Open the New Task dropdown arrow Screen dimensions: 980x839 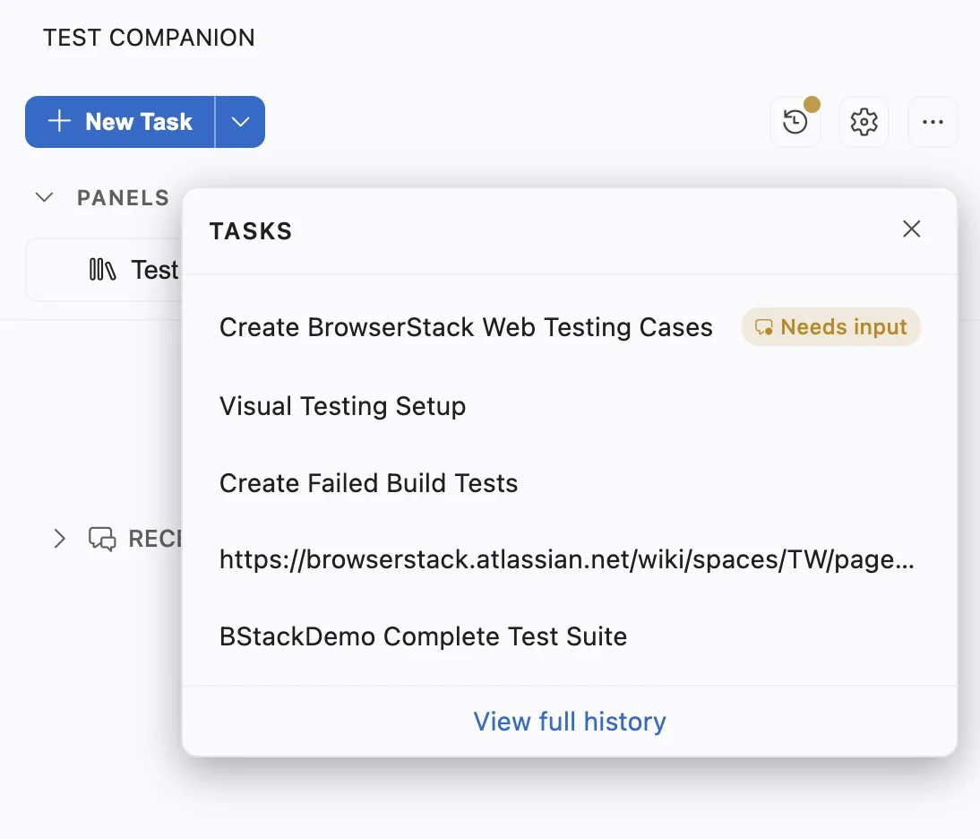point(241,122)
